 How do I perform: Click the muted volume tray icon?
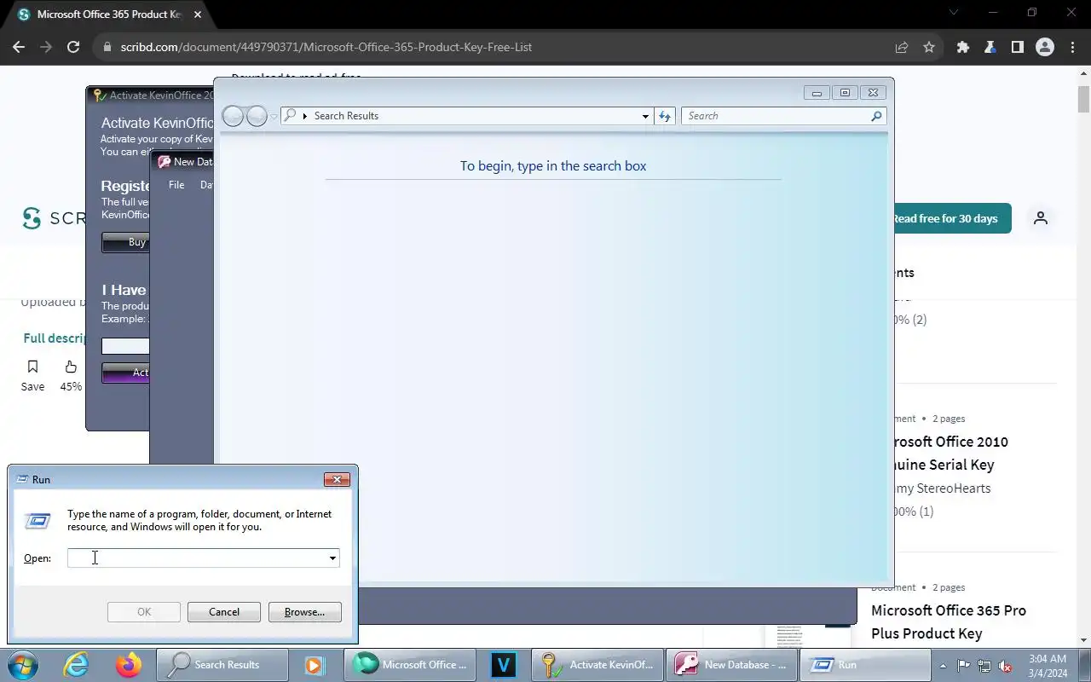1006,666
